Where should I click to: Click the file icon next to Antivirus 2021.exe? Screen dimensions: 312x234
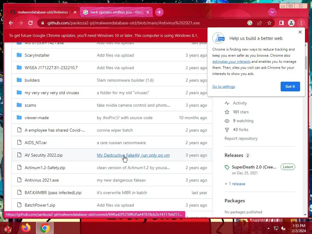pyautogui.click(x=19, y=180)
